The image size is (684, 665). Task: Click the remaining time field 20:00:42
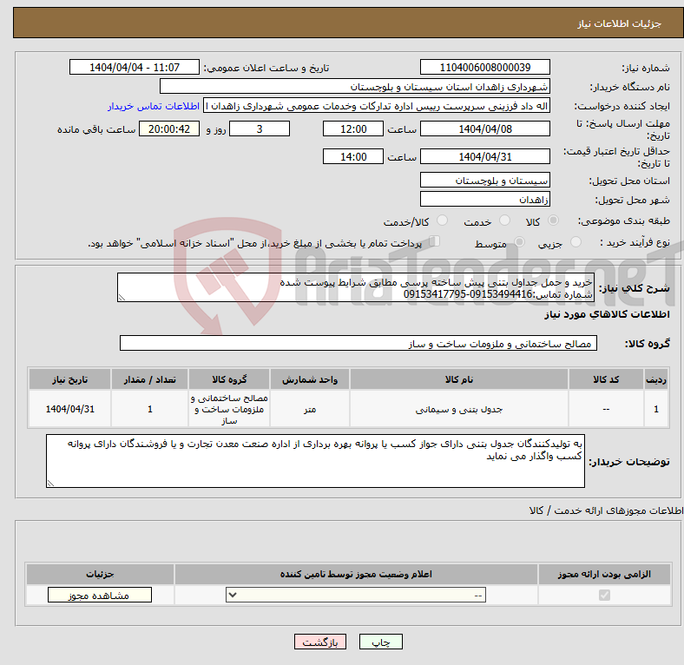[x=169, y=129]
